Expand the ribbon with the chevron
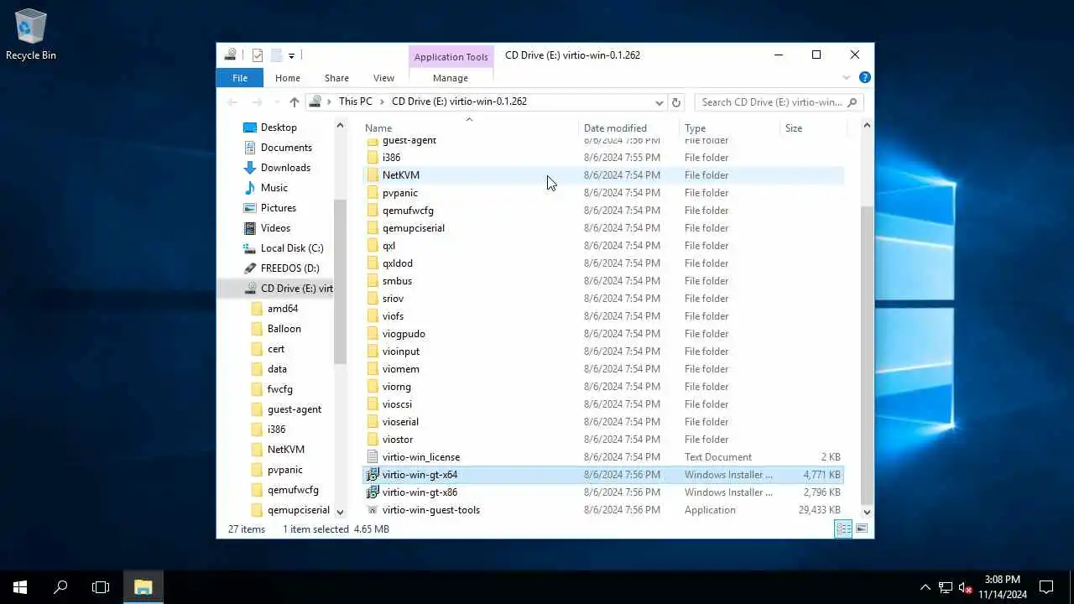Image resolution: width=1074 pixels, height=604 pixels. tap(846, 78)
